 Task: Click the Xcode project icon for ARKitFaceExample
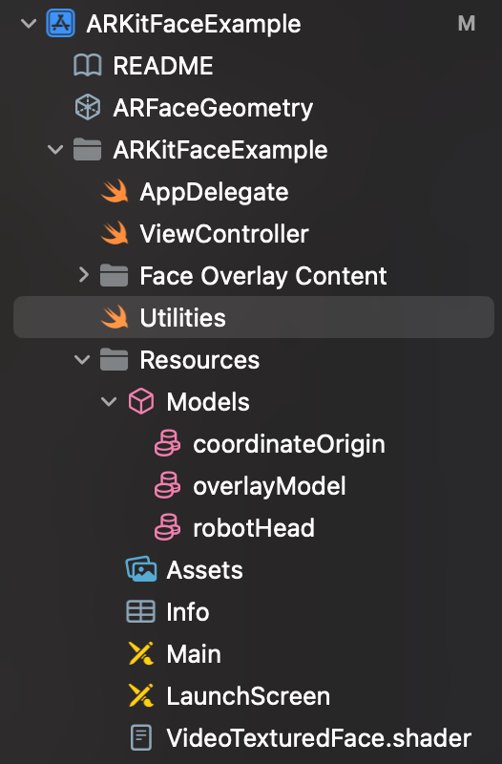[61, 23]
